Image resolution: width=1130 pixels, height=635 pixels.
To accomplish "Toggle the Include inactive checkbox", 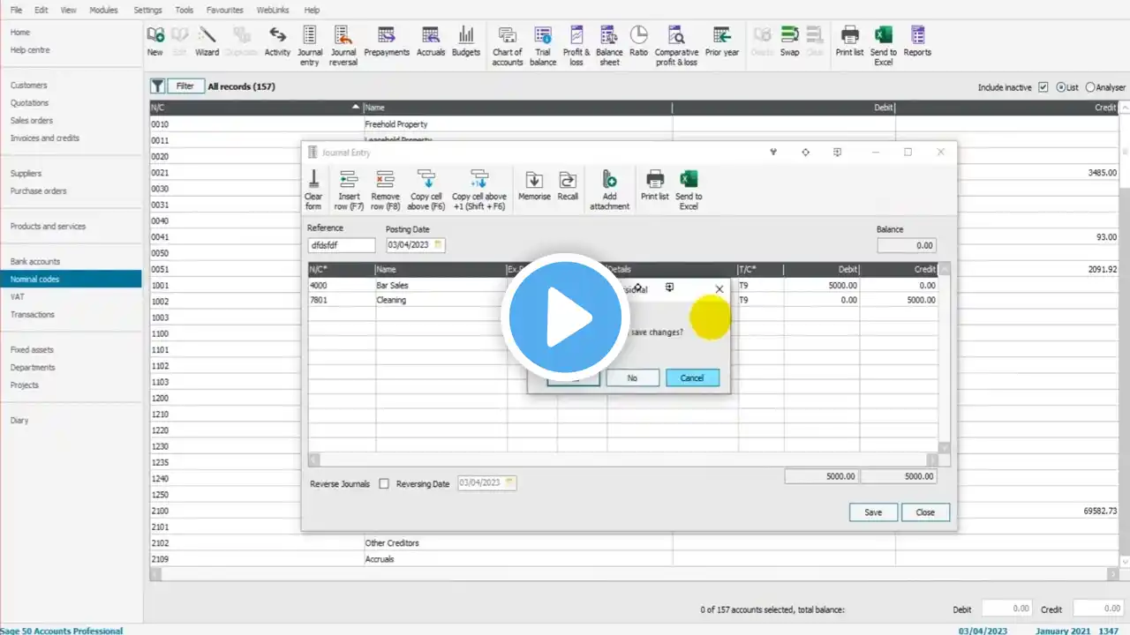I will [1043, 87].
